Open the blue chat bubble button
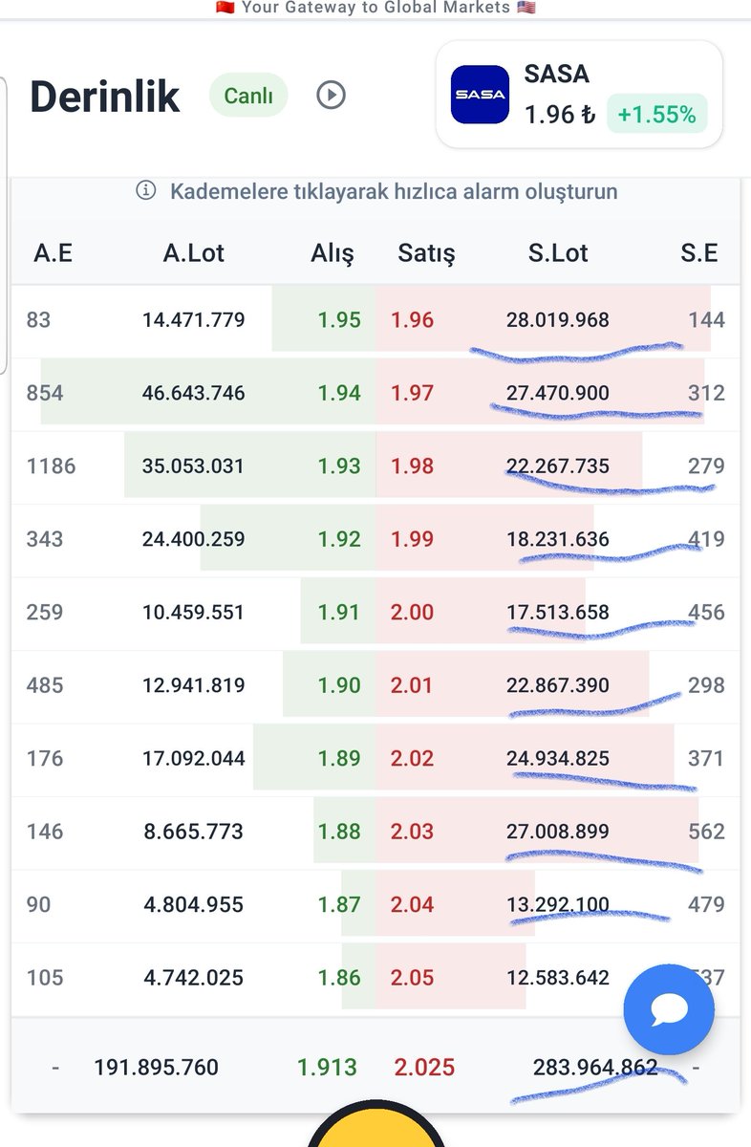Screen dimensions: 751x1147 pyautogui.click(x=669, y=1009)
